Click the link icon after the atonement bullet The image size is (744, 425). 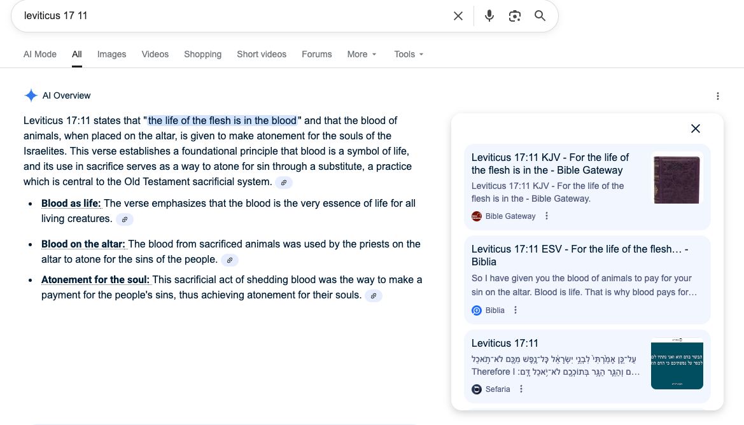(x=373, y=295)
